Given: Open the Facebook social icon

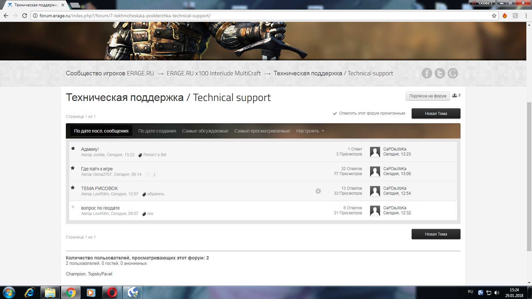Looking at the screenshot, I should coord(427,73).
